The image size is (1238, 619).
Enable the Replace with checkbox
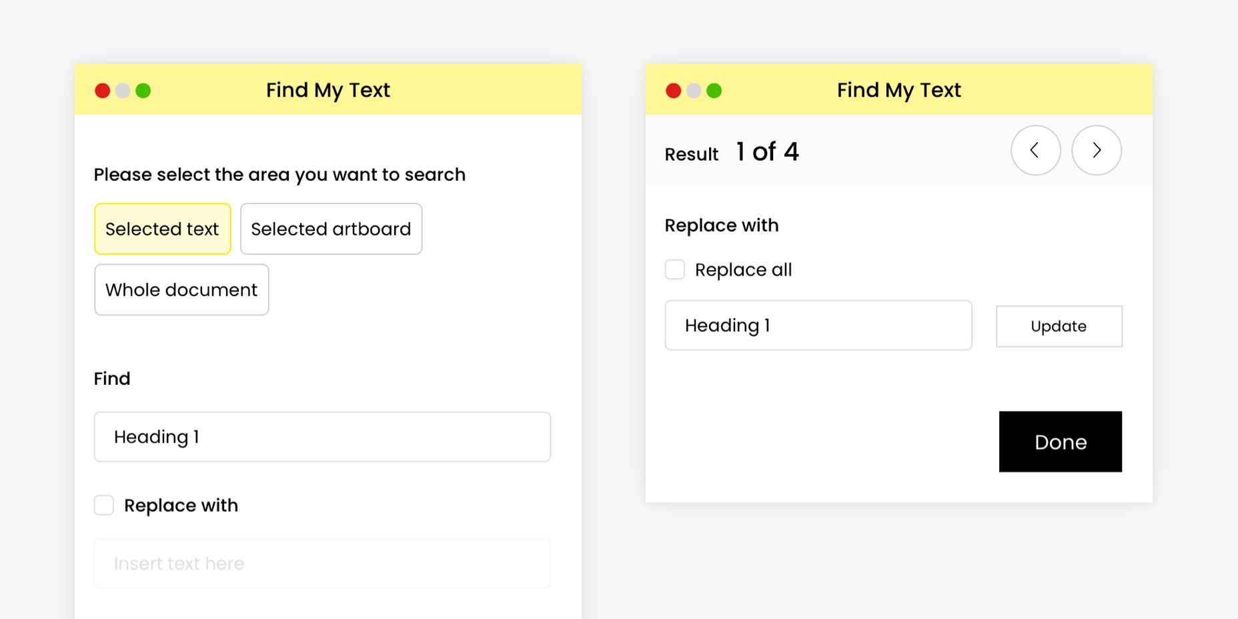(x=104, y=505)
